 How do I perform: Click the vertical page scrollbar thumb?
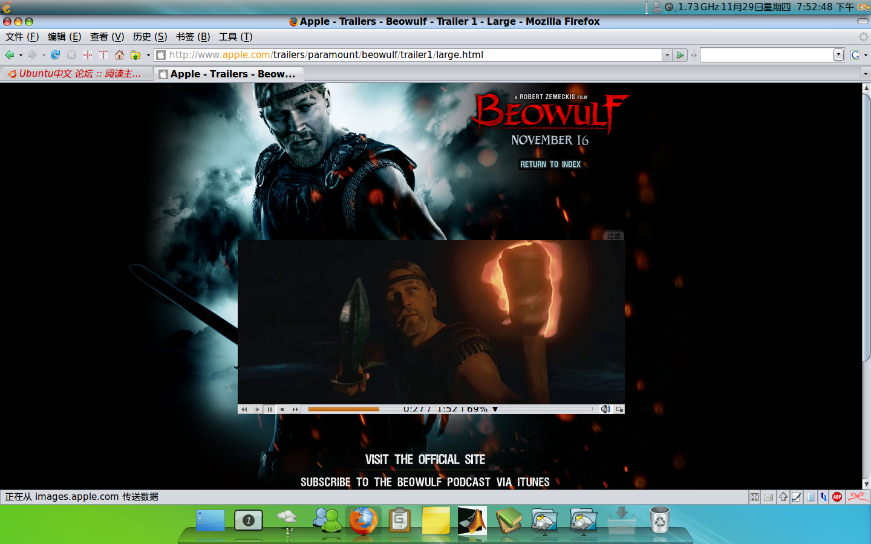(866, 227)
